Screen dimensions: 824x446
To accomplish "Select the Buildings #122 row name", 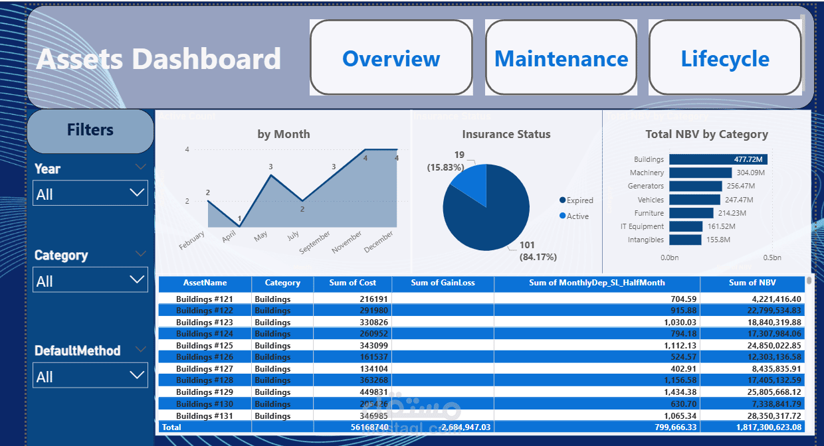I will click(205, 311).
